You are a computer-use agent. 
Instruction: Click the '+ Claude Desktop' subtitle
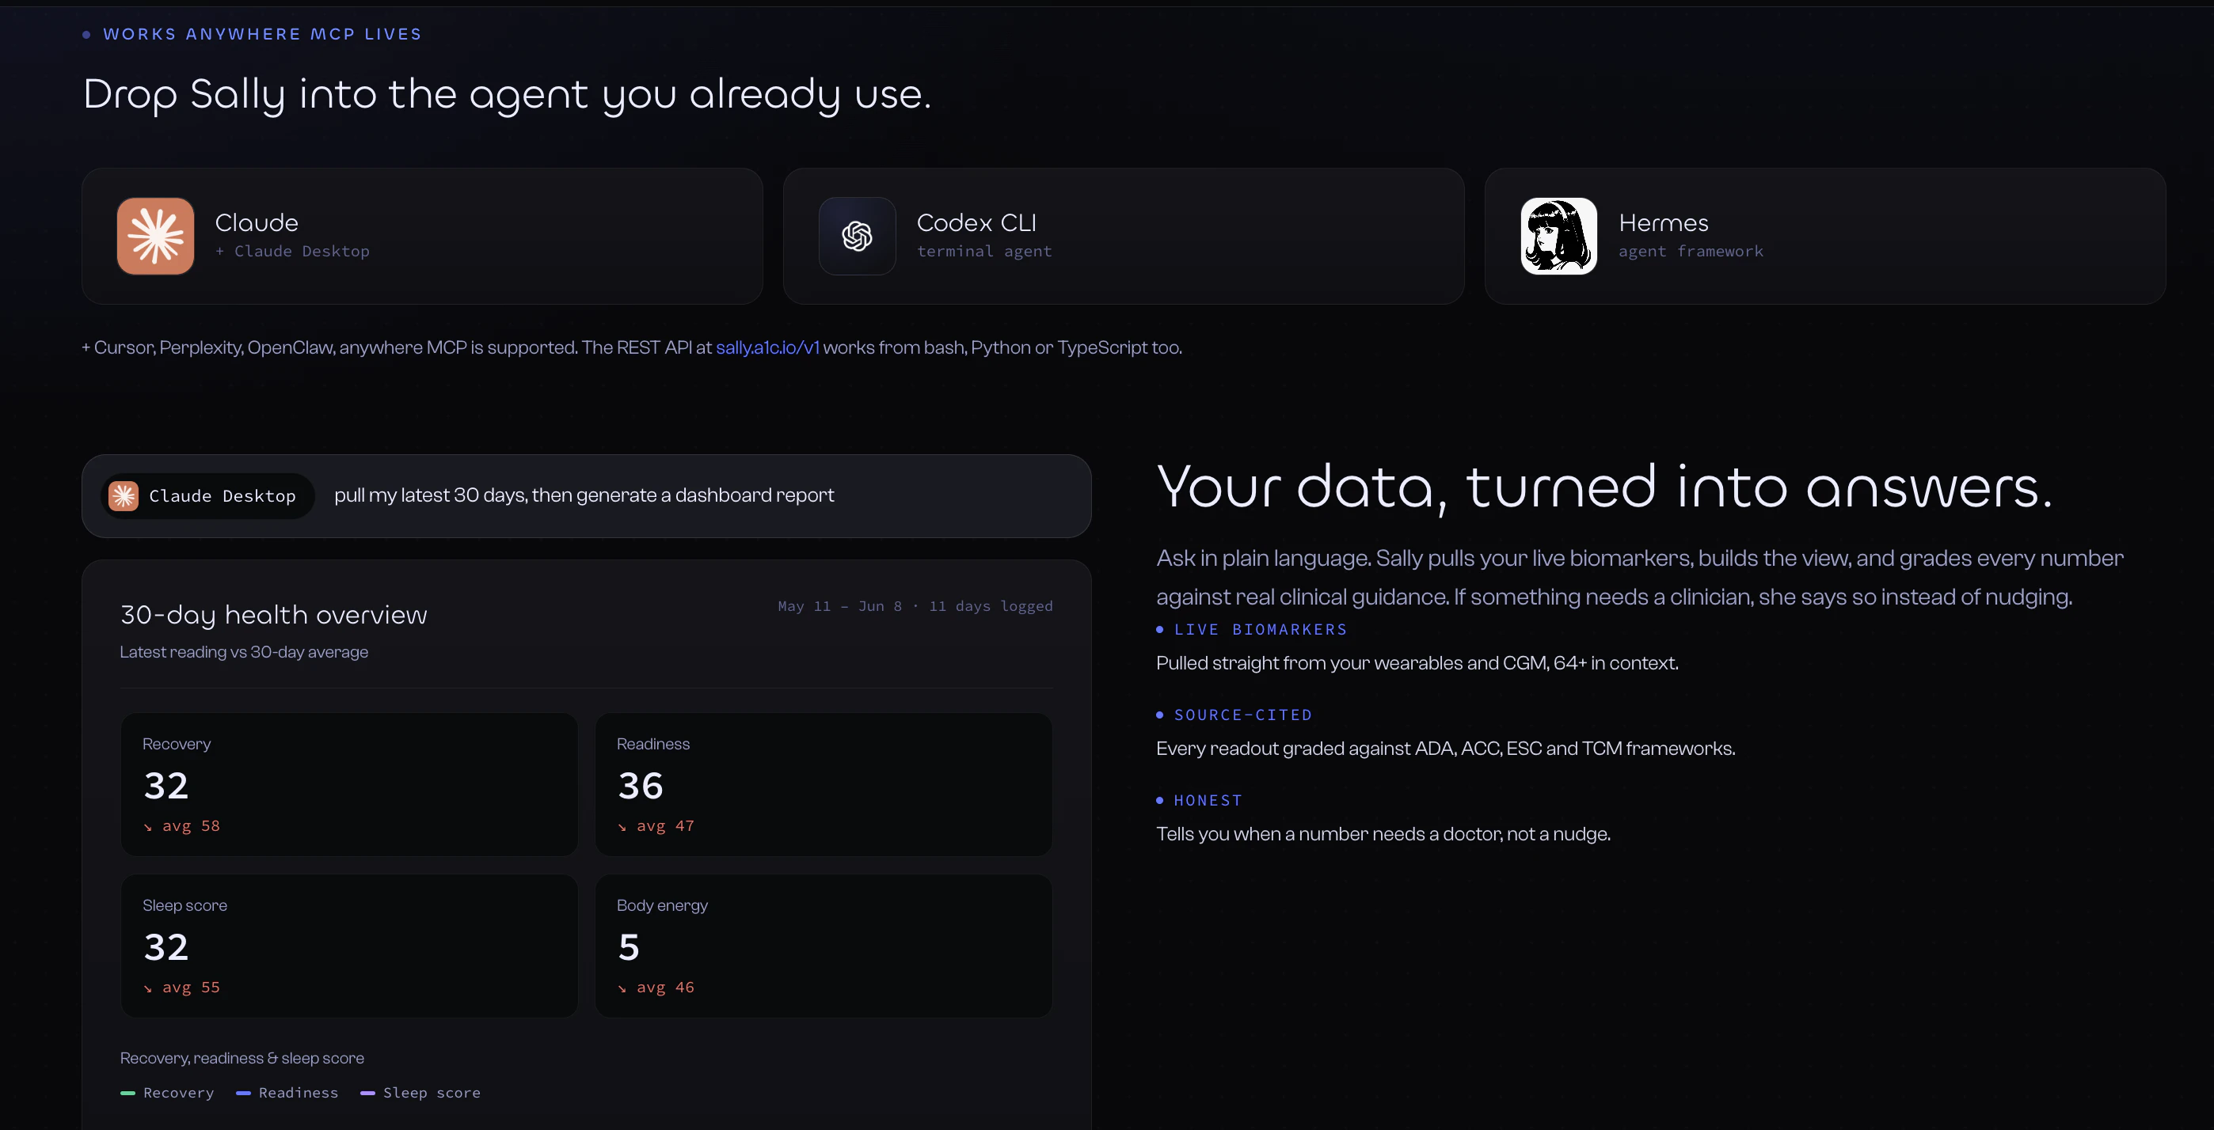pyautogui.click(x=292, y=251)
